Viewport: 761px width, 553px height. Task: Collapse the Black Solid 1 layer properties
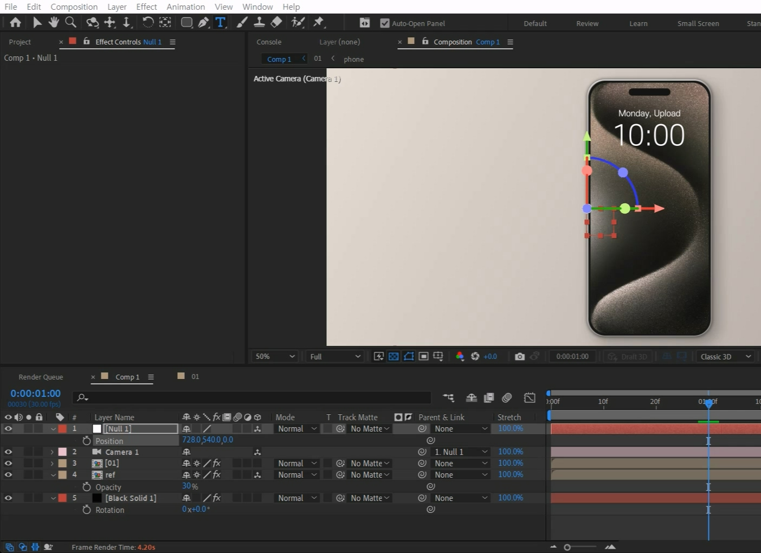tap(53, 498)
